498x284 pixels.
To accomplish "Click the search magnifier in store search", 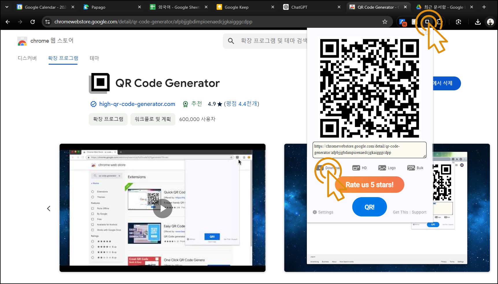I will pos(231,41).
